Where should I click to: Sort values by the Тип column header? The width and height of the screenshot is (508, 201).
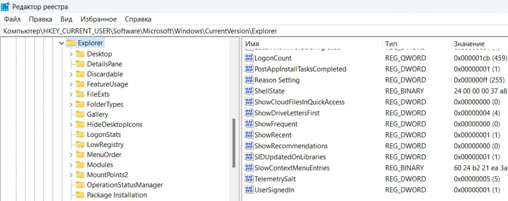(416, 44)
